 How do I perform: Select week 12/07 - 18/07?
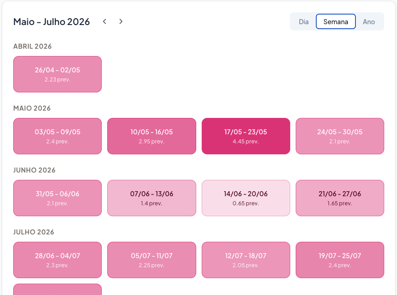click(246, 260)
